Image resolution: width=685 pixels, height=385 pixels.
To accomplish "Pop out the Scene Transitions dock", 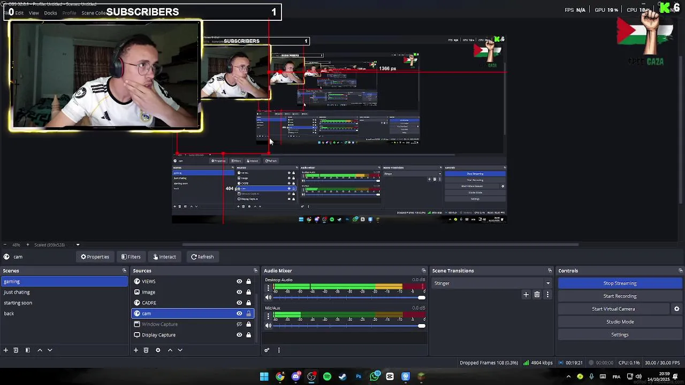I will pyautogui.click(x=549, y=271).
